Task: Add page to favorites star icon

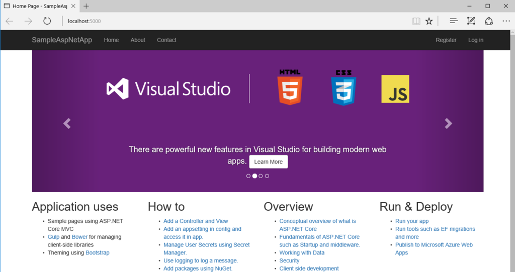Action: click(x=429, y=21)
